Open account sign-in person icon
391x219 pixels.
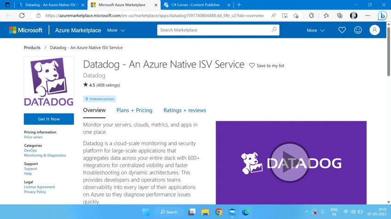pyautogui.click(x=374, y=30)
